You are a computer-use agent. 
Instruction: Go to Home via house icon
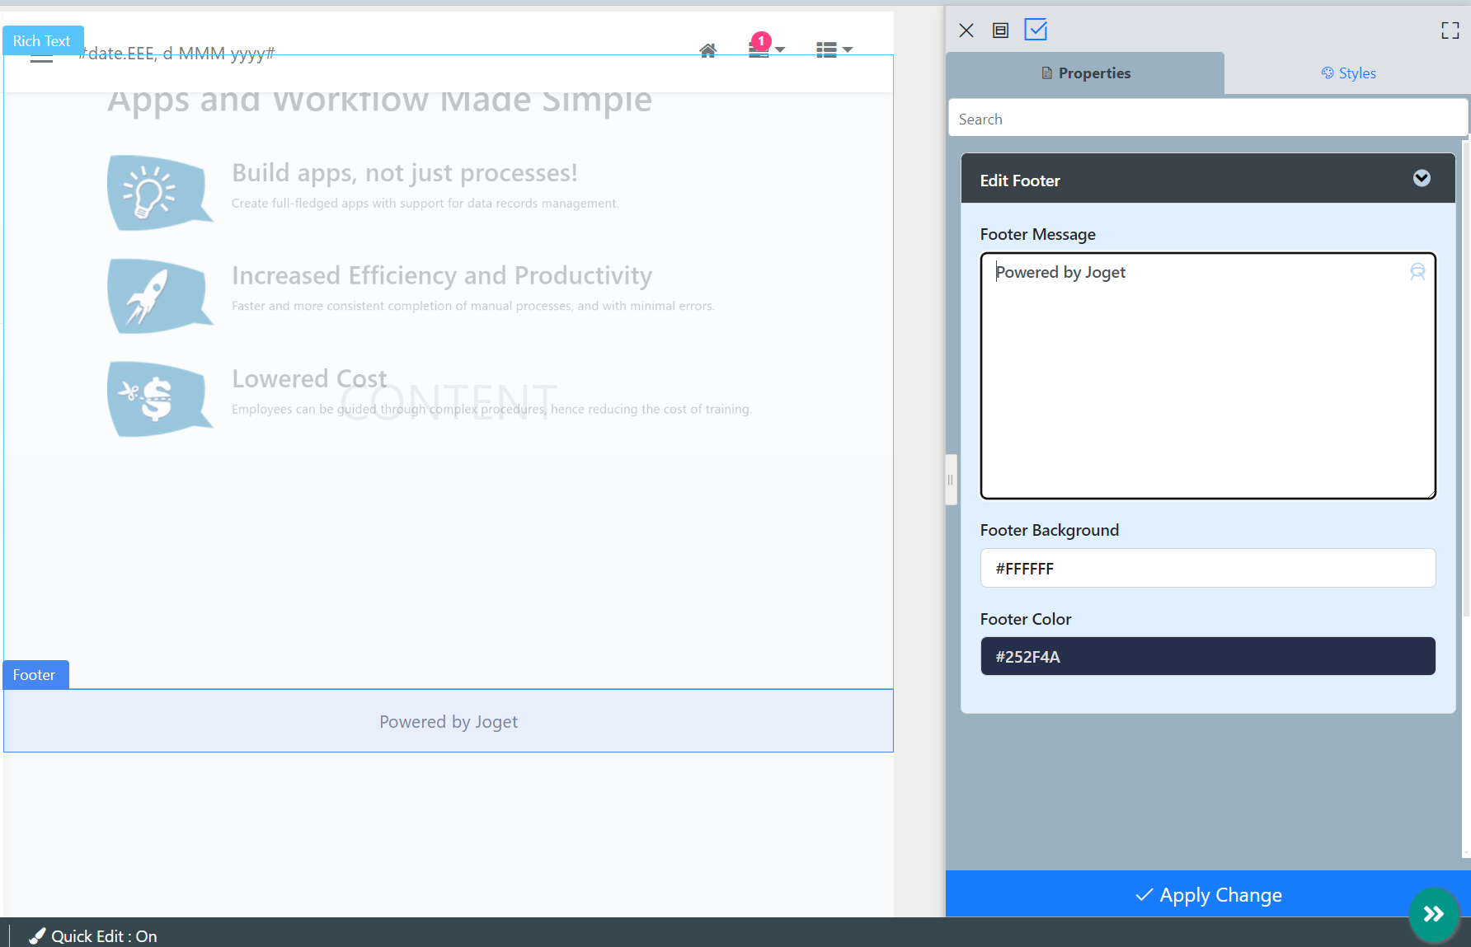[707, 50]
